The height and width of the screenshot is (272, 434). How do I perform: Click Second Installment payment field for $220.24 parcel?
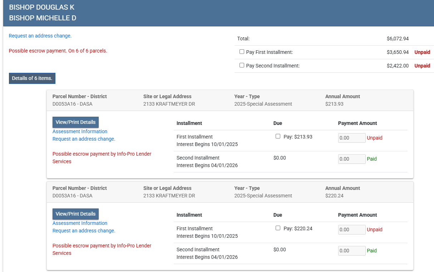coord(351,251)
